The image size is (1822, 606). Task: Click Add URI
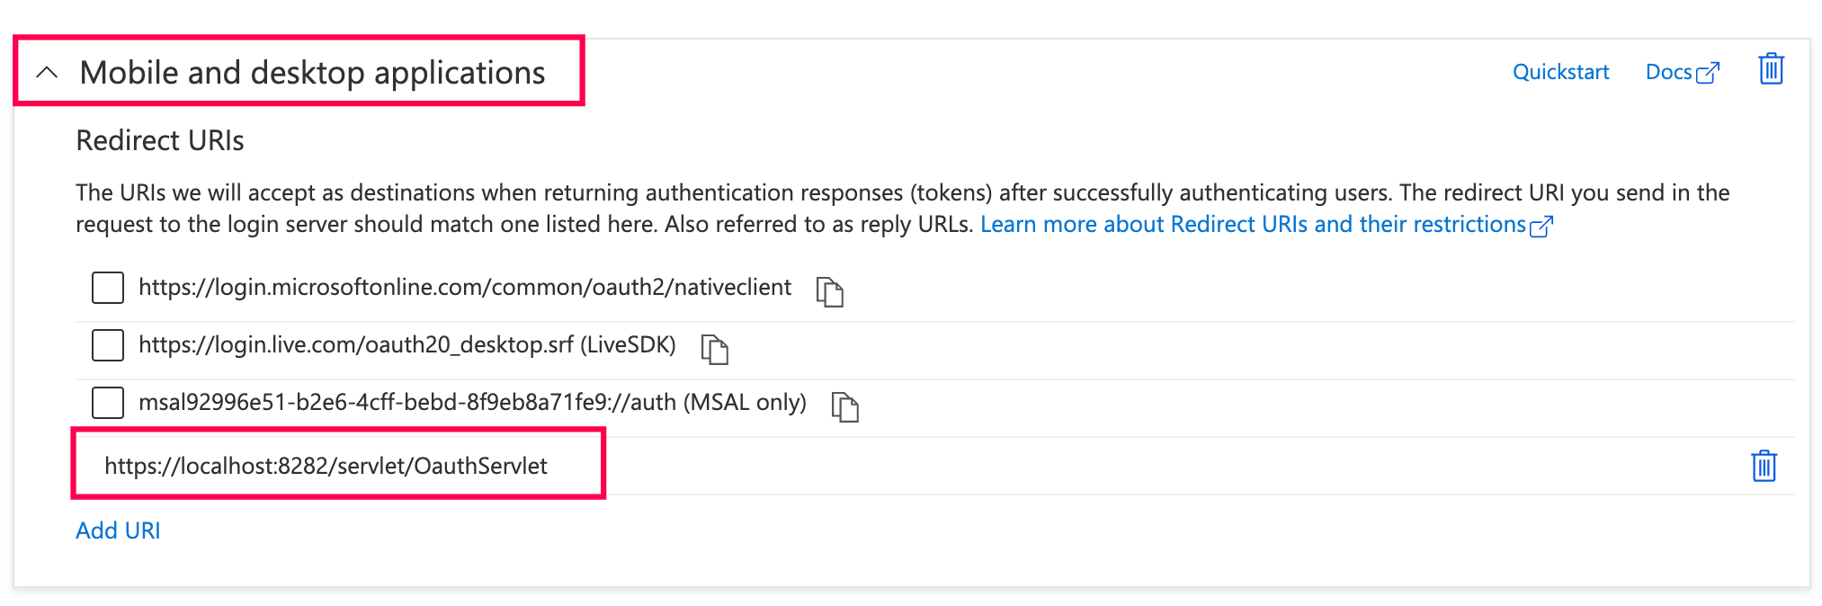point(118,530)
